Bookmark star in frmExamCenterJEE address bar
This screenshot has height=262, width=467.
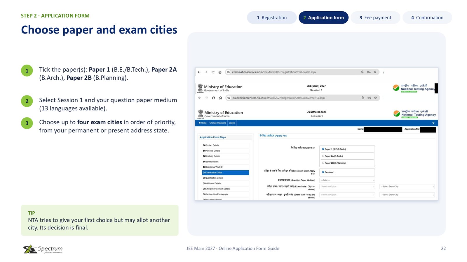(376, 98)
